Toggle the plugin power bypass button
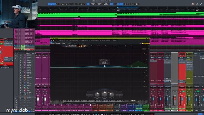204x115 pixels. tap(51, 42)
